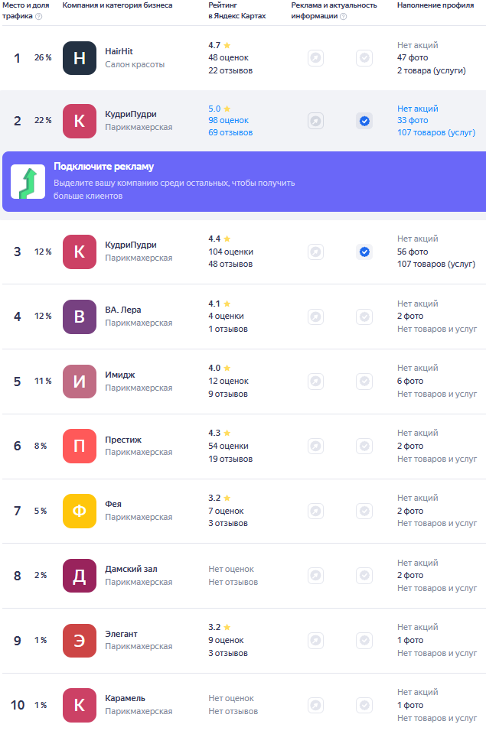Click the Рейтинг в Яндекс Картах column header
This screenshot has height=734, width=486.
237,11
